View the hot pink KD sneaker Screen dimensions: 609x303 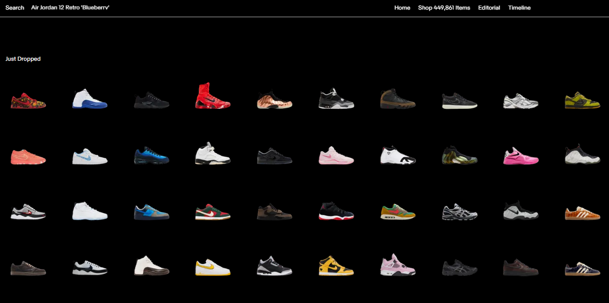tap(521, 156)
